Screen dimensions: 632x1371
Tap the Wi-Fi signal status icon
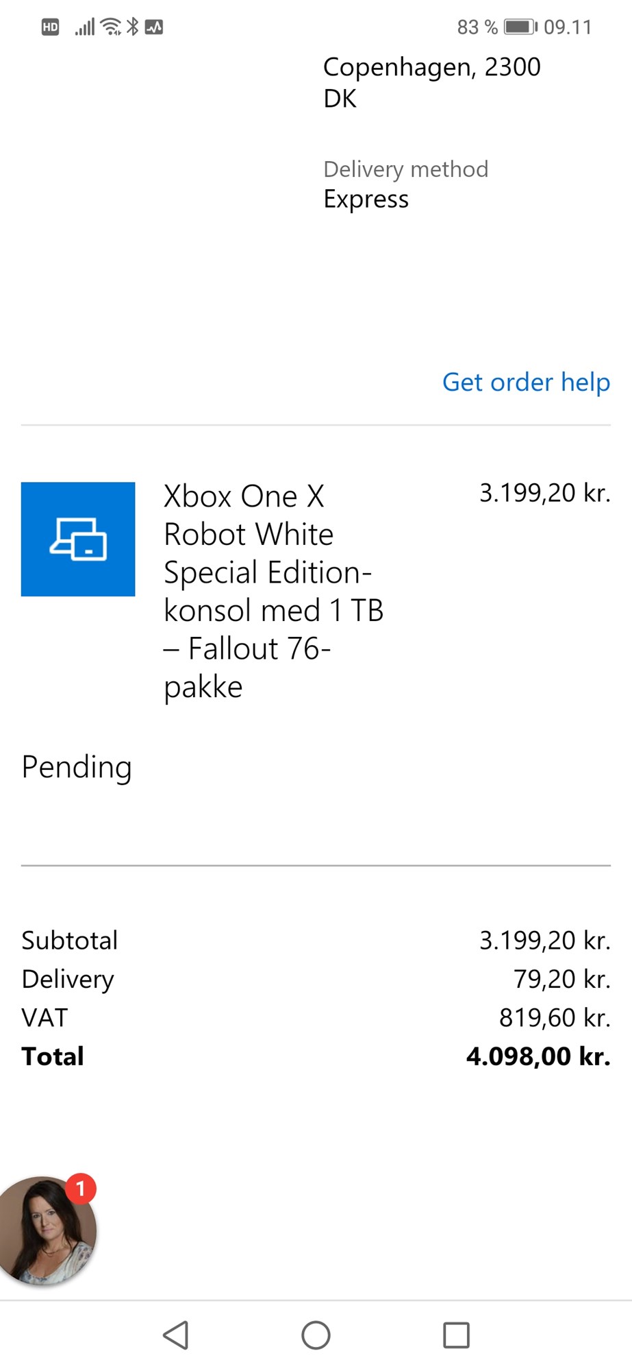pyautogui.click(x=111, y=27)
